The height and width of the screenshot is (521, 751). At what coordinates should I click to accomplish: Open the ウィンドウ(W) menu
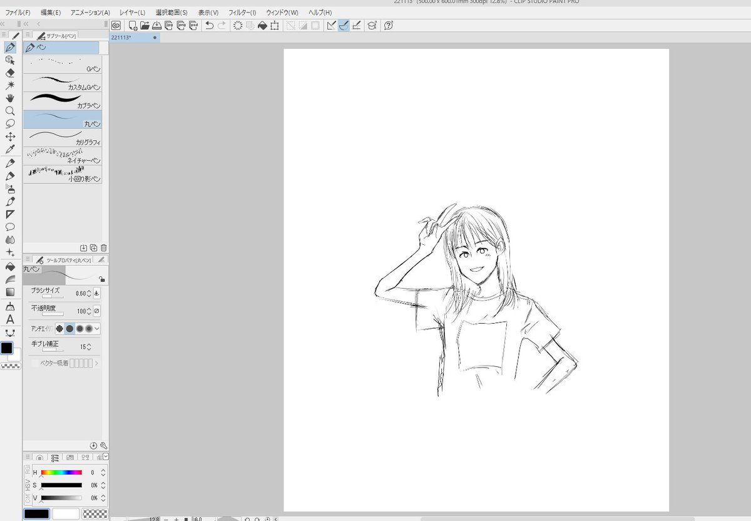point(282,13)
